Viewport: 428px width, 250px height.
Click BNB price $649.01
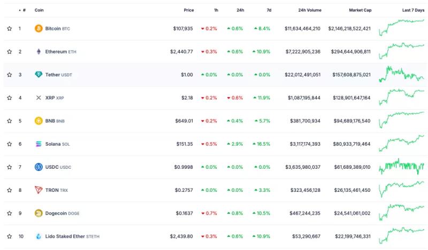(184, 121)
